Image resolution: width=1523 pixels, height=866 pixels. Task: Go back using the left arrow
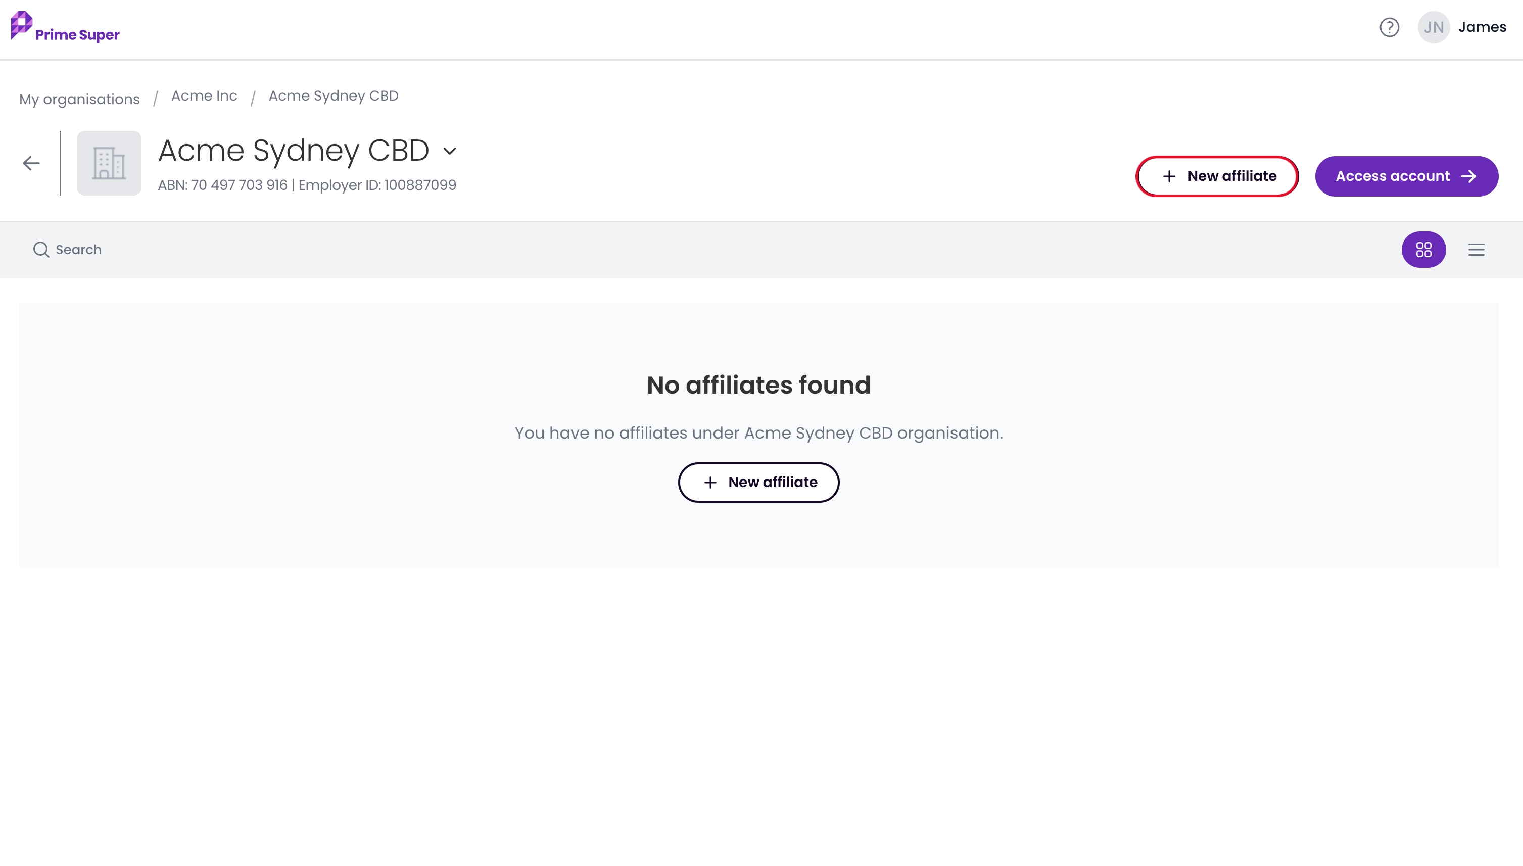pos(31,163)
